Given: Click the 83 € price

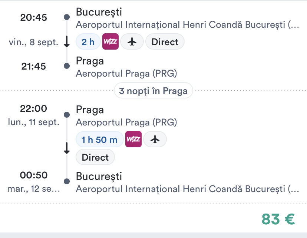Looking at the screenshot, I should [278, 219].
